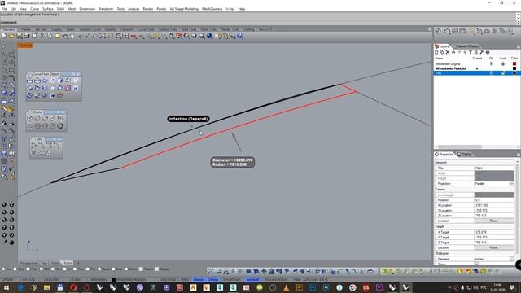This screenshot has width=521, height=293.
Task: Click the Place button for camera Location
Action: [x=493, y=221]
